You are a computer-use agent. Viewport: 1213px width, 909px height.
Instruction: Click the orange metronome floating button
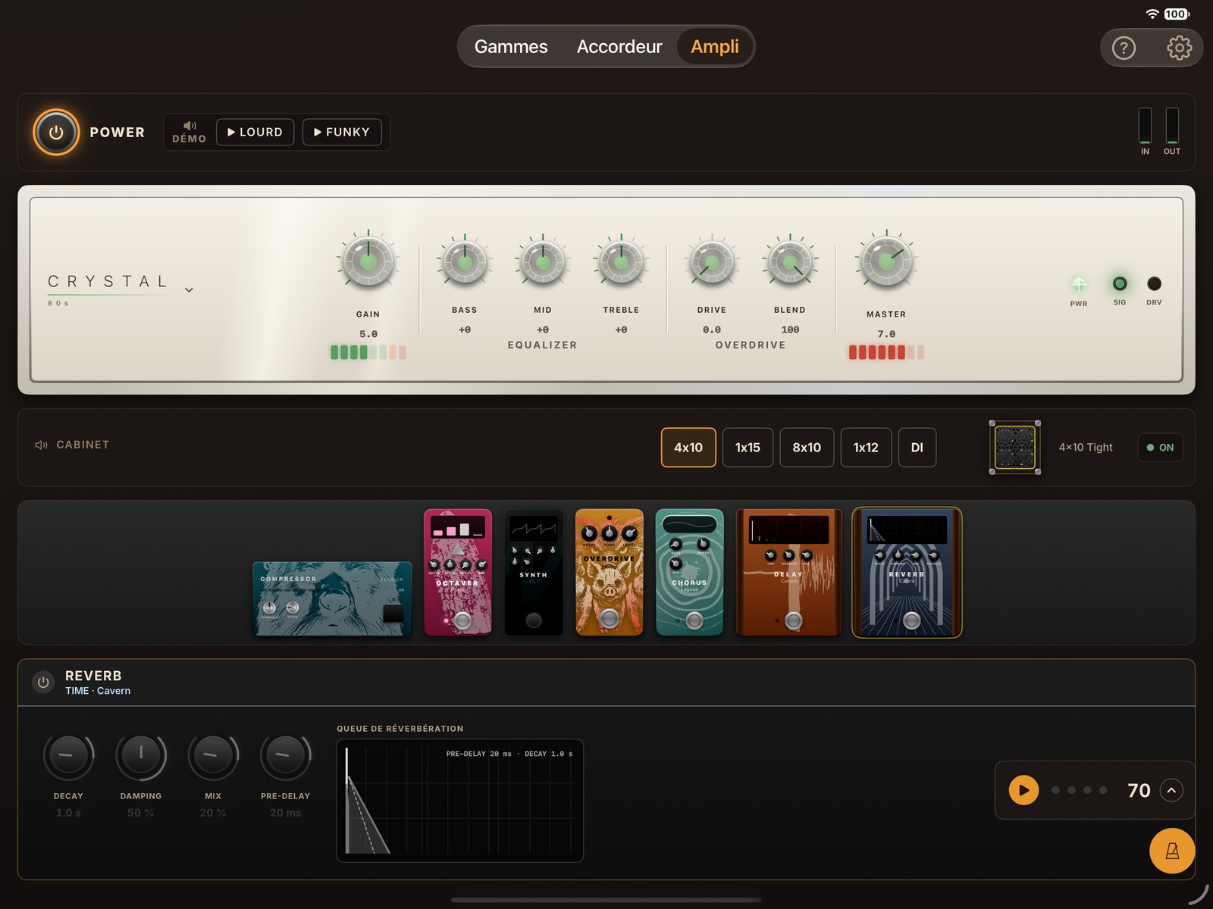[1172, 851]
